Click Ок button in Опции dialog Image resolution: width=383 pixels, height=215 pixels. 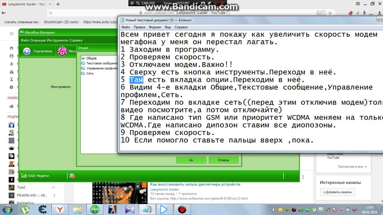point(191,160)
